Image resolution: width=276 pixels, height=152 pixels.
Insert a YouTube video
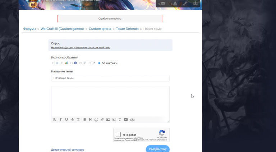click(126, 119)
